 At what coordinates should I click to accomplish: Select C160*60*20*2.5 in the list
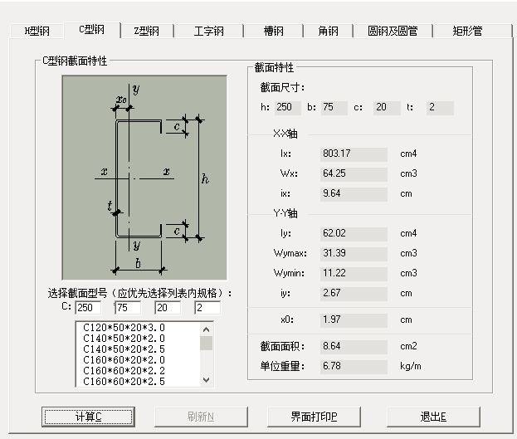click(138, 381)
